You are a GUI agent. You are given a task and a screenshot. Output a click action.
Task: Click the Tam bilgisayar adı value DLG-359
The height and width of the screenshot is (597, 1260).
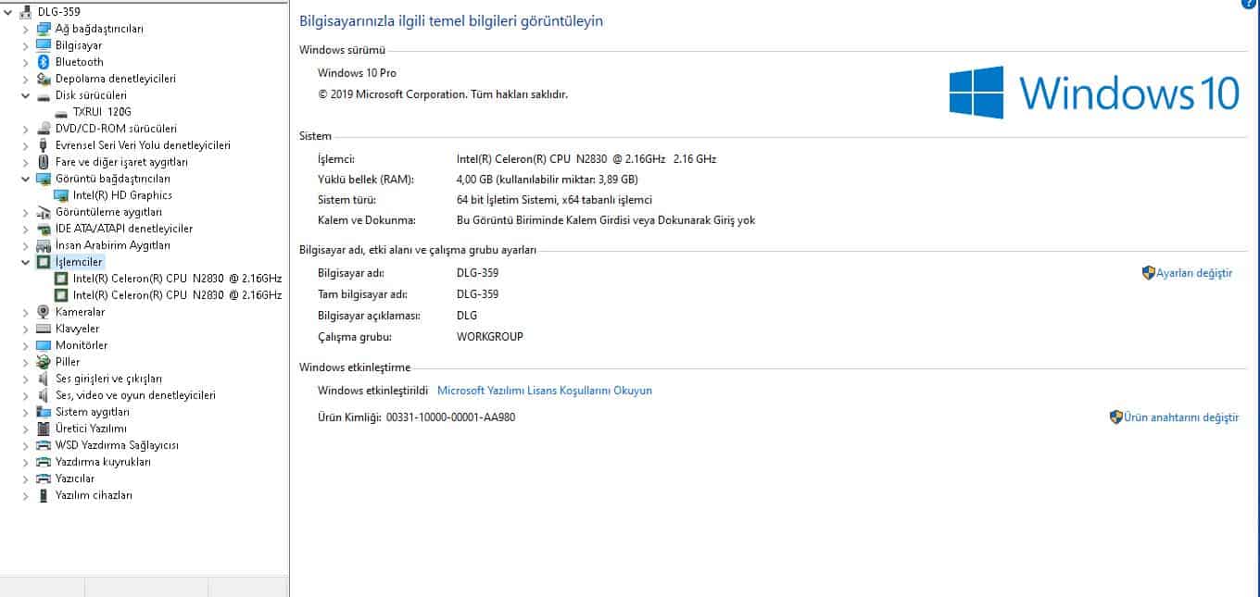pos(477,294)
